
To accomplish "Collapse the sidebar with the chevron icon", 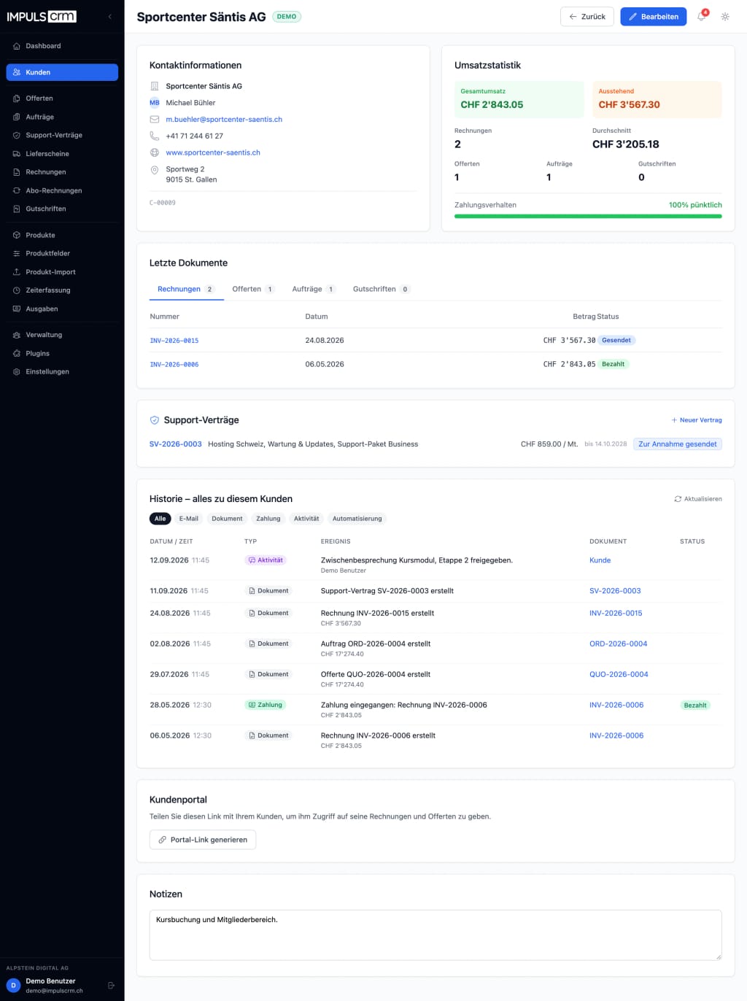I will (110, 16).
